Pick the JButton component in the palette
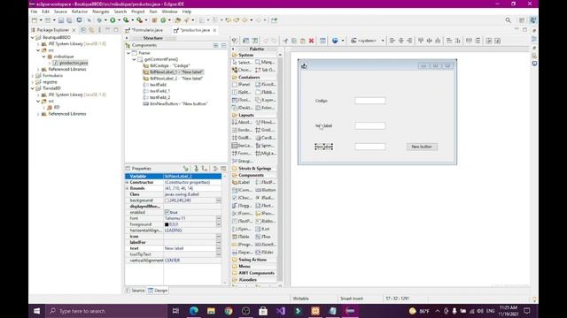This screenshot has height=318, width=567. 266,190
